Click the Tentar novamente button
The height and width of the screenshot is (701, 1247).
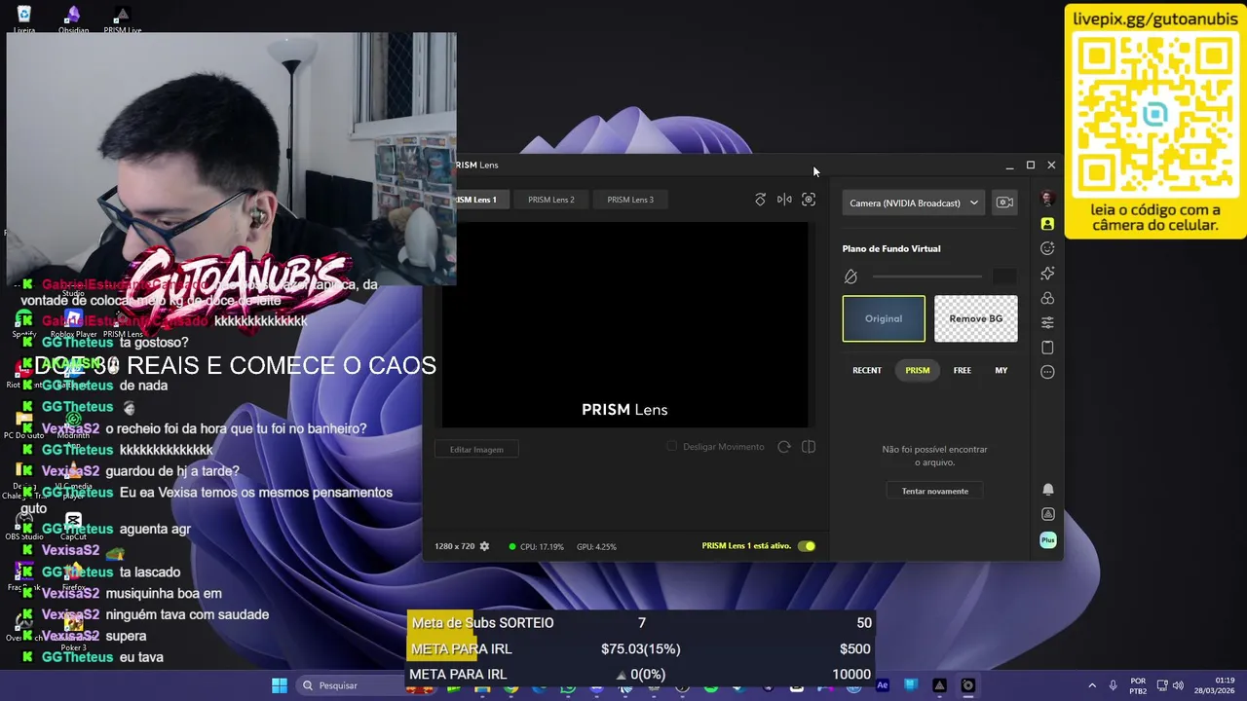(x=935, y=491)
